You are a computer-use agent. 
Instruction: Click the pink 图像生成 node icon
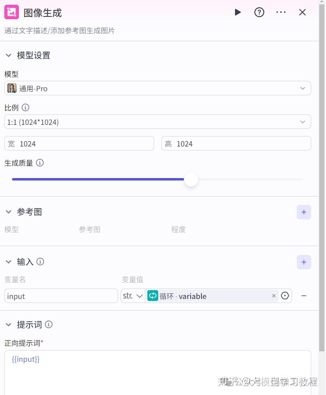(x=12, y=12)
